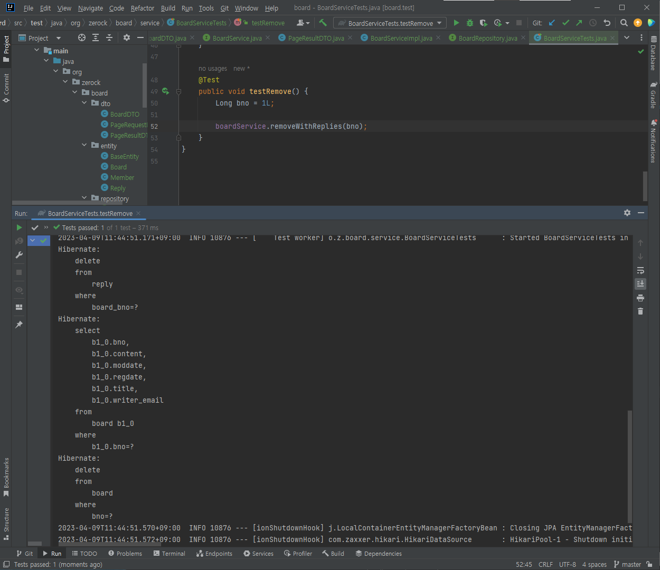
Task: Switch to PageResultDTO.java editor tab
Action: point(316,38)
